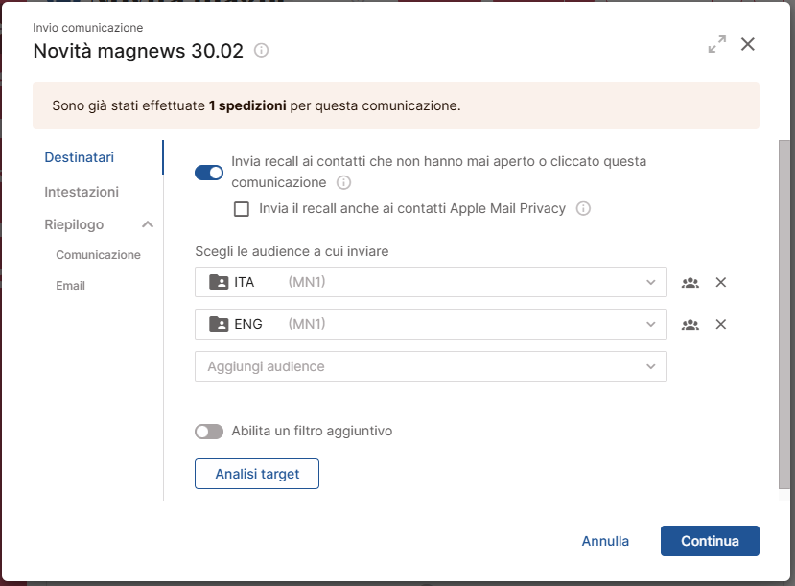The width and height of the screenshot is (795, 586).
Task: Collapse the Riepilogo chevron
Action: tap(148, 224)
